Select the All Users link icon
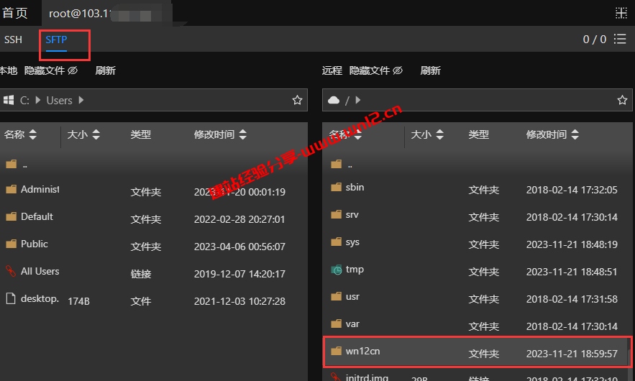Screen dimensions: 635x381 pyautogui.click(x=11, y=271)
